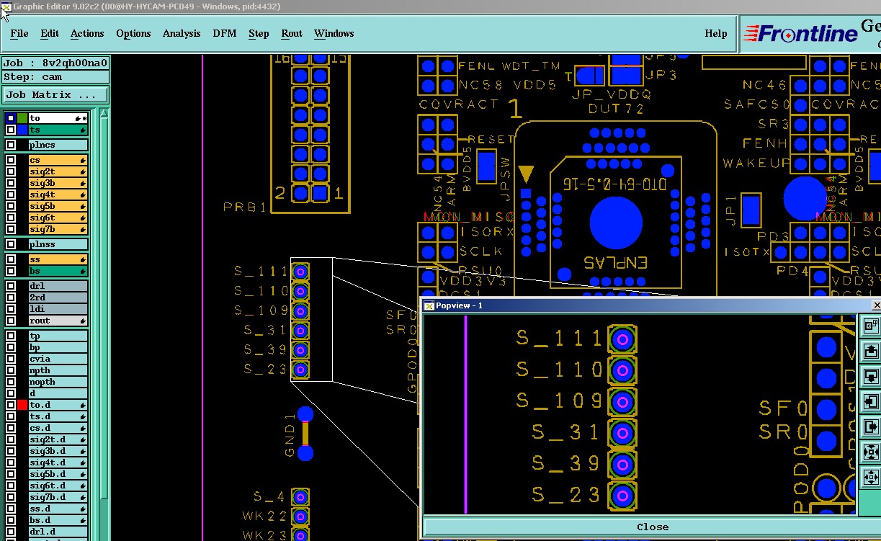Click the hand icon on layer bs
This screenshot has width=881, height=541.
(84, 271)
